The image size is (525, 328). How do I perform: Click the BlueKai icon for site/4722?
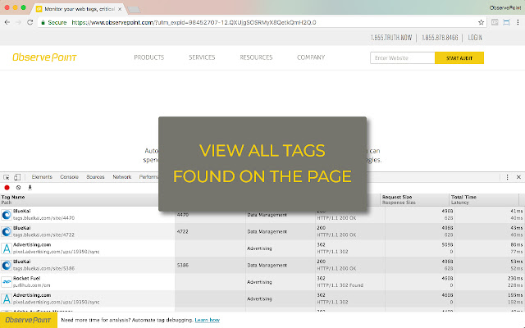point(7,231)
